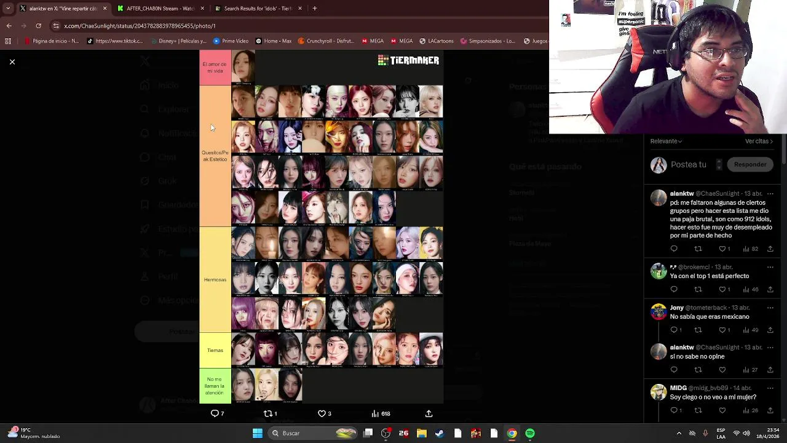Reply to brokemcl's comment

pyautogui.click(x=674, y=289)
